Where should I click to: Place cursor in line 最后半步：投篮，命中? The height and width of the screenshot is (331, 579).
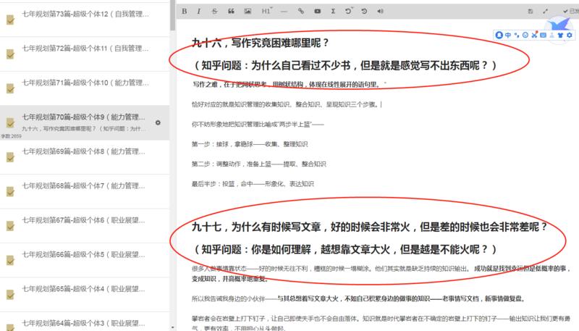(x=253, y=184)
